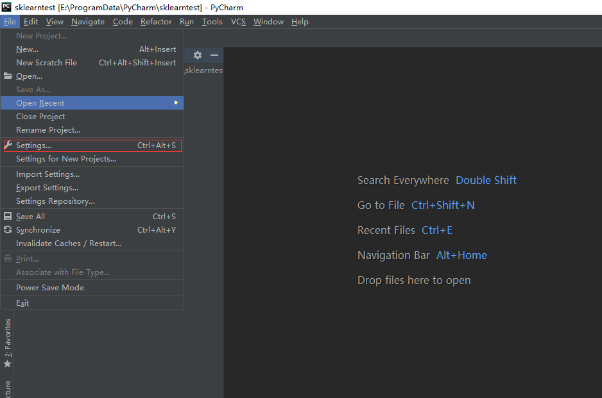Choose New... from the File menu
The height and width of the screenshot is (398, 602).
92,49
